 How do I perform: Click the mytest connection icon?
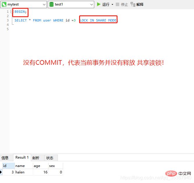4,5
